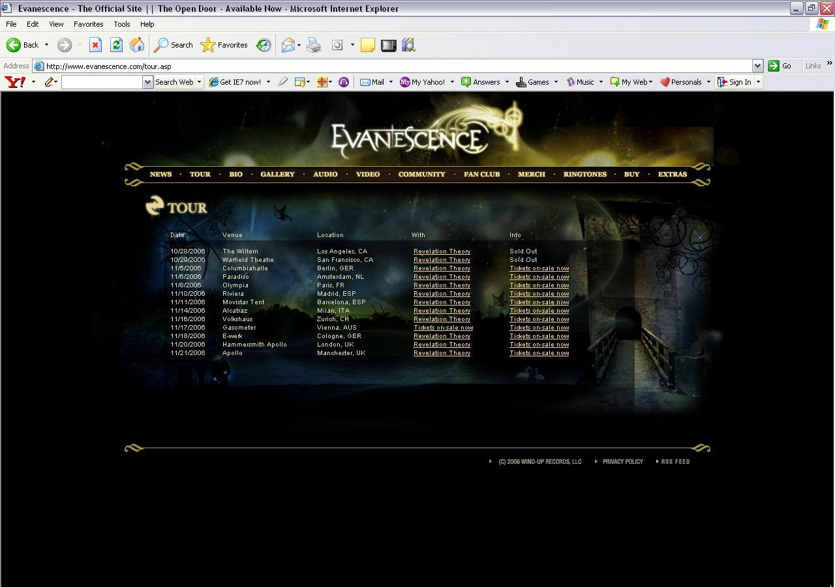Image resolution: width=835 pixels, height=587 pixels.
Task: Open the Favorites menu
Action: [x=88, y=24]
